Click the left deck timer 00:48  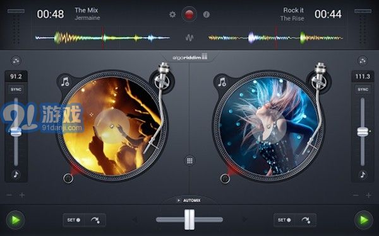coord(51,14)
